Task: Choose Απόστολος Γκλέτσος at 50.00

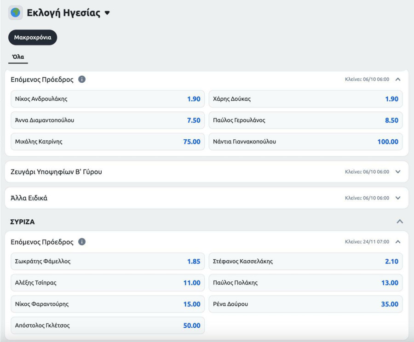Action: [108, 325]
